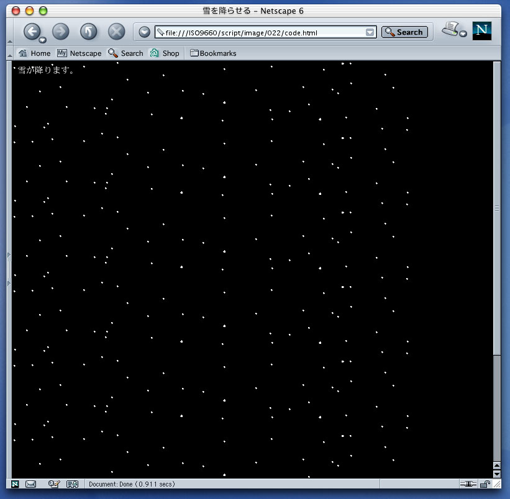This screenshot has width=510, height=499.
Task: Open the Print button dropdown arrow
Action: [x=463, y=34]
